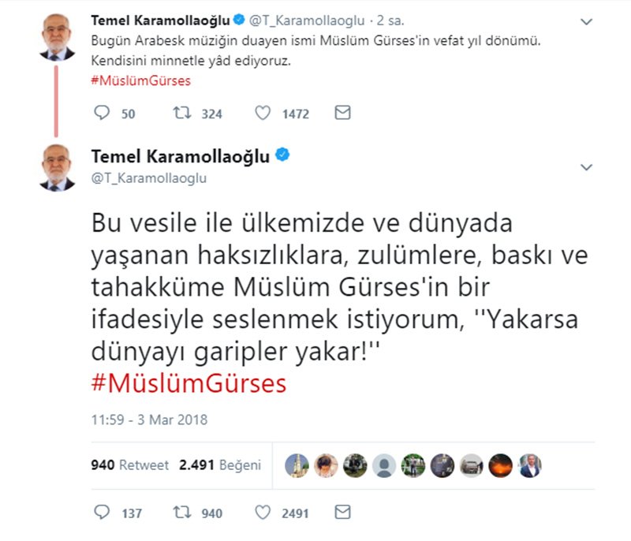Open Temel Karamollaoğlu's avatar on main tweet

click(x=57, y=168)
